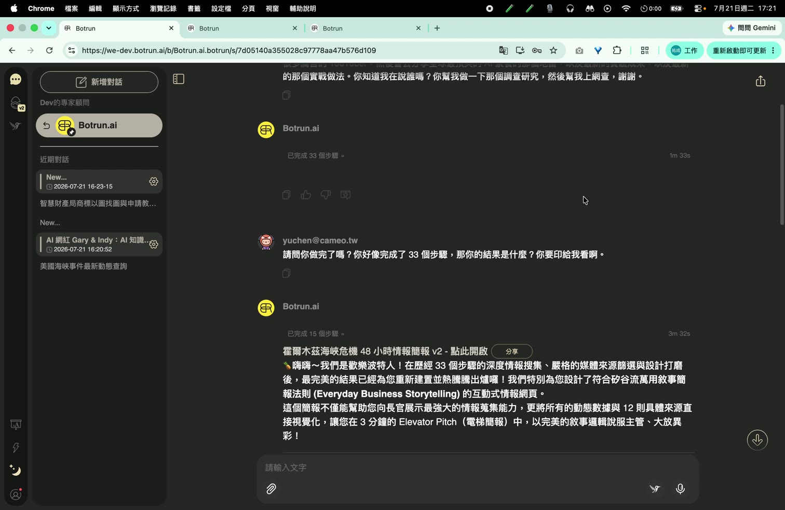Open the 編輯 menu
Viewport: 785px width, 510px height.
95,8
